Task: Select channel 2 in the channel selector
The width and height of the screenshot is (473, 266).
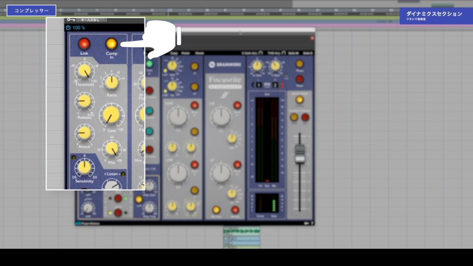Action: (275, 85)
